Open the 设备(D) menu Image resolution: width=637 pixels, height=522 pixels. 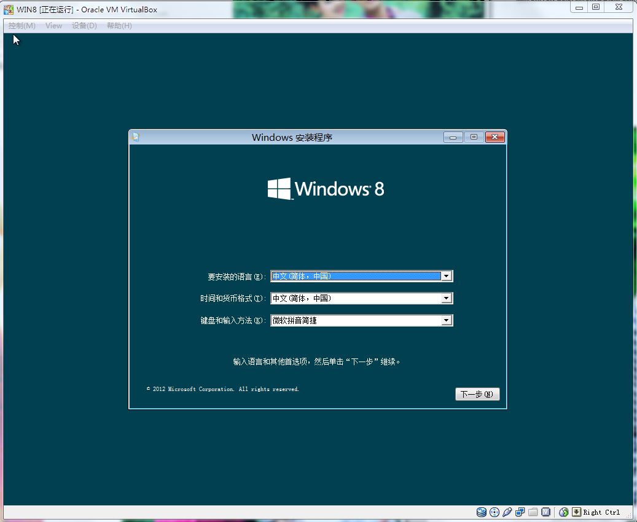(x=84, y=26)
